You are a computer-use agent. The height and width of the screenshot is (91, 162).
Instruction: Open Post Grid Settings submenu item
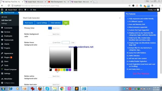pyautogui.click(x=4, y=24)
